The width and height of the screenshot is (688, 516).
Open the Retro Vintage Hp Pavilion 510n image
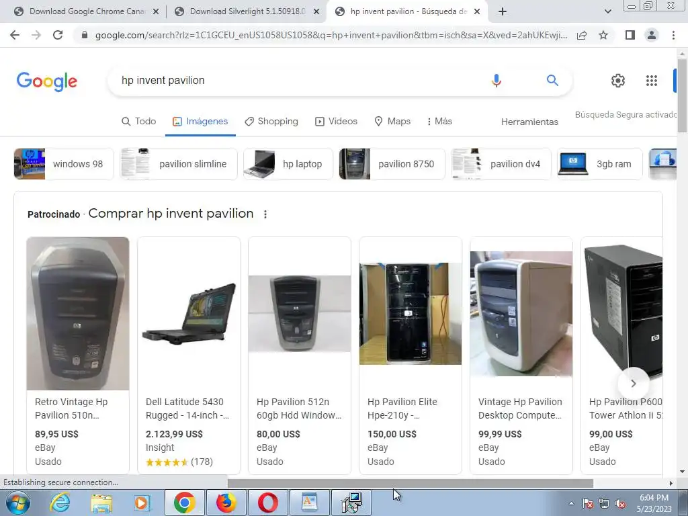[x=78, y=313]
